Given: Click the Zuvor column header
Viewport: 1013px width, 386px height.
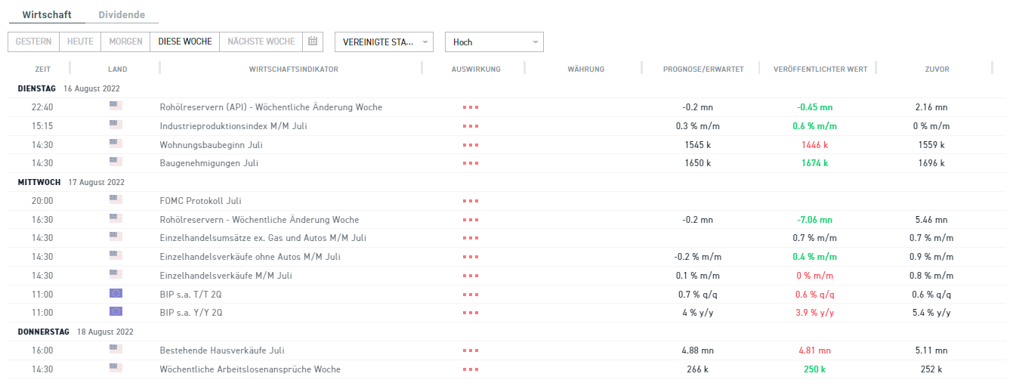Looking at the screenshot, I should pyautogui.click(x=937, y=69).
